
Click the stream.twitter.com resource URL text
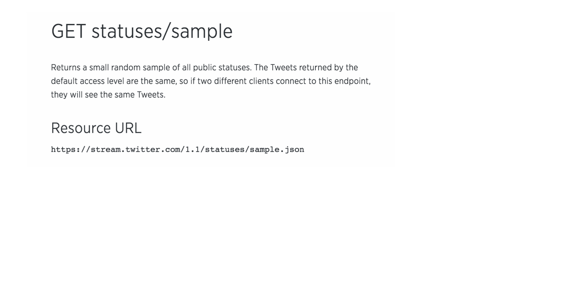pos(177,149)
